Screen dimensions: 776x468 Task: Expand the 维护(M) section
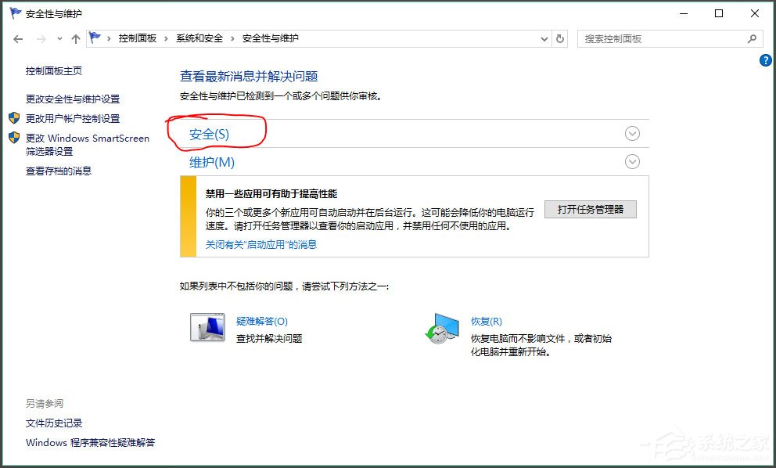(632, 162)
